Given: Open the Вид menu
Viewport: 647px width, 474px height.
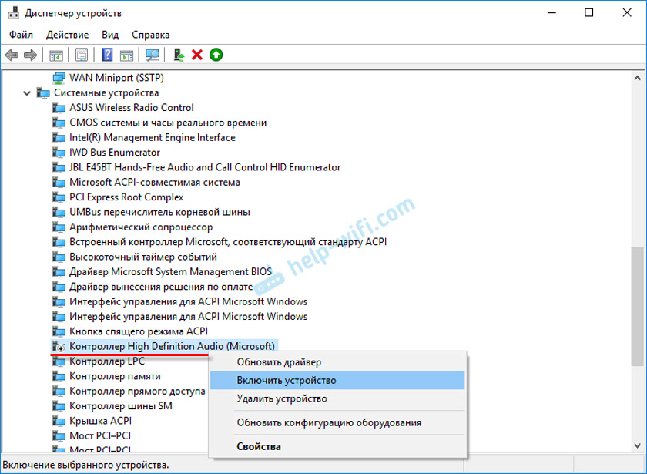Looking at the screenshot, I should click(x=110, y=35).
